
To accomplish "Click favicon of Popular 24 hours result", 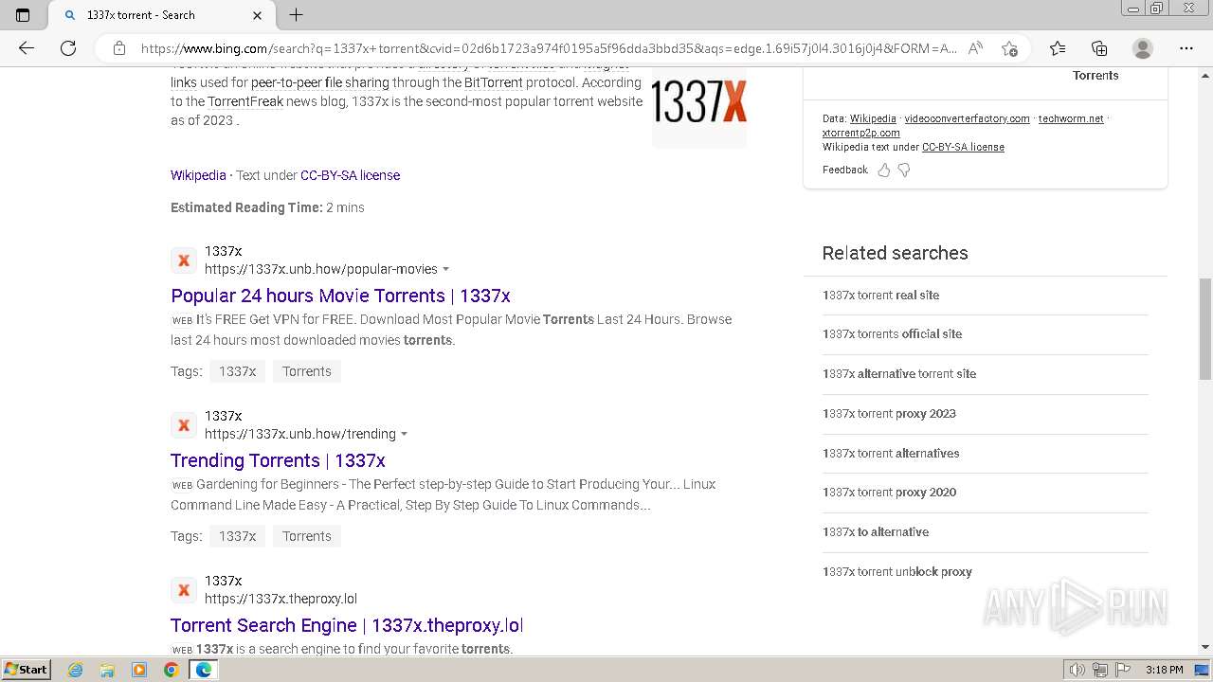I will point(184,260).
